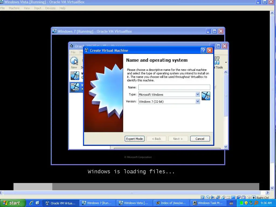This screenshot has width=276, height=207.
Task: Click the Vista window scroll up arrow
Action: [x=272, y=13]
